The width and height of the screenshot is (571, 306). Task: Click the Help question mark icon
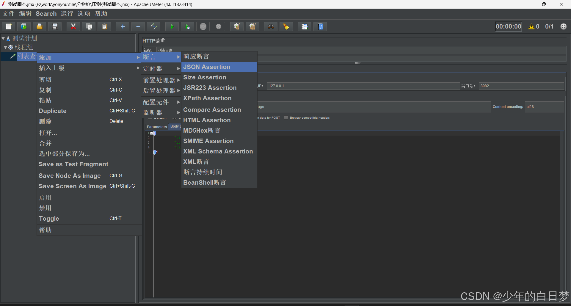(x=320, y=26)
